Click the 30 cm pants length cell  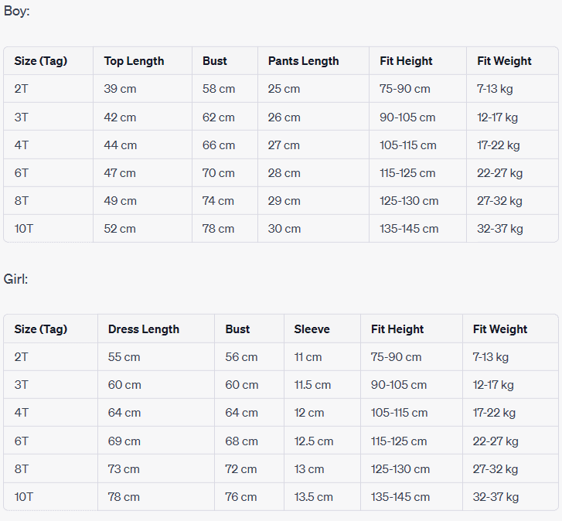(284, 229)
